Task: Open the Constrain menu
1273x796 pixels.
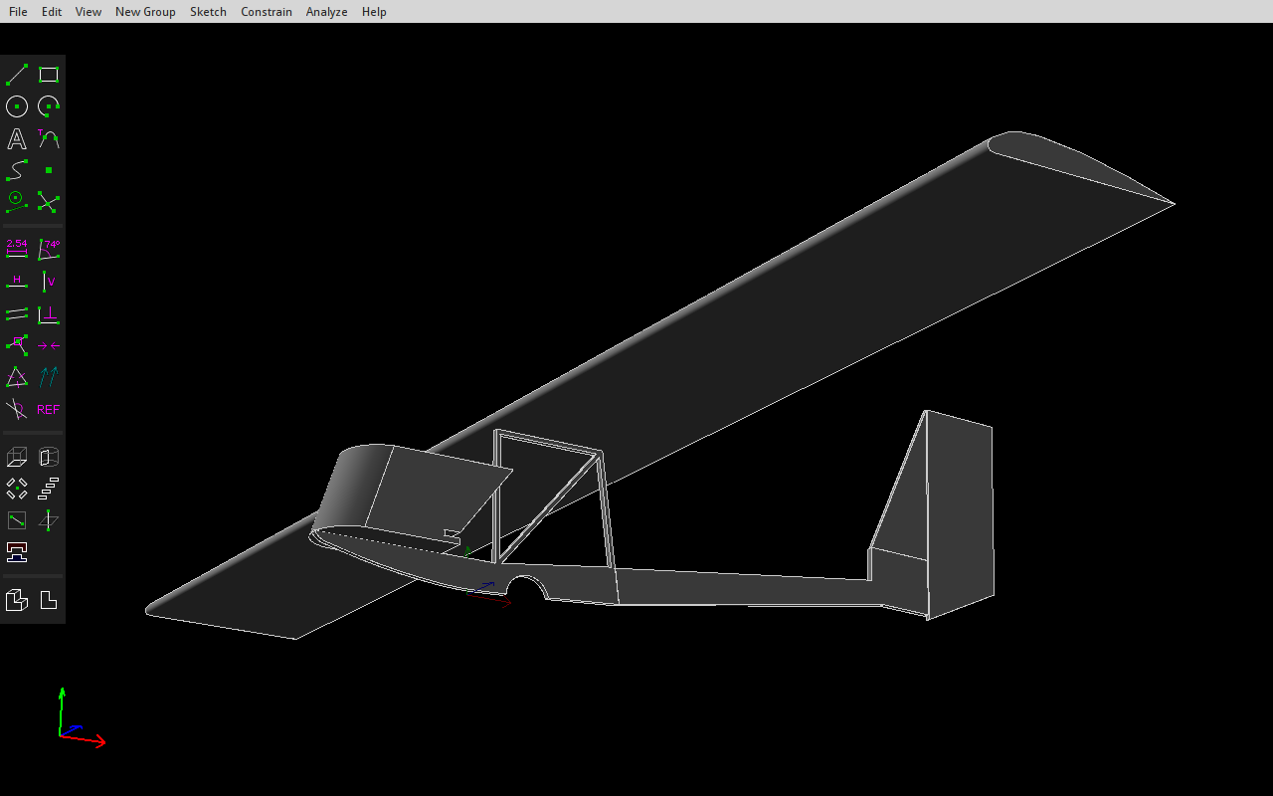Action: [267, 12]
